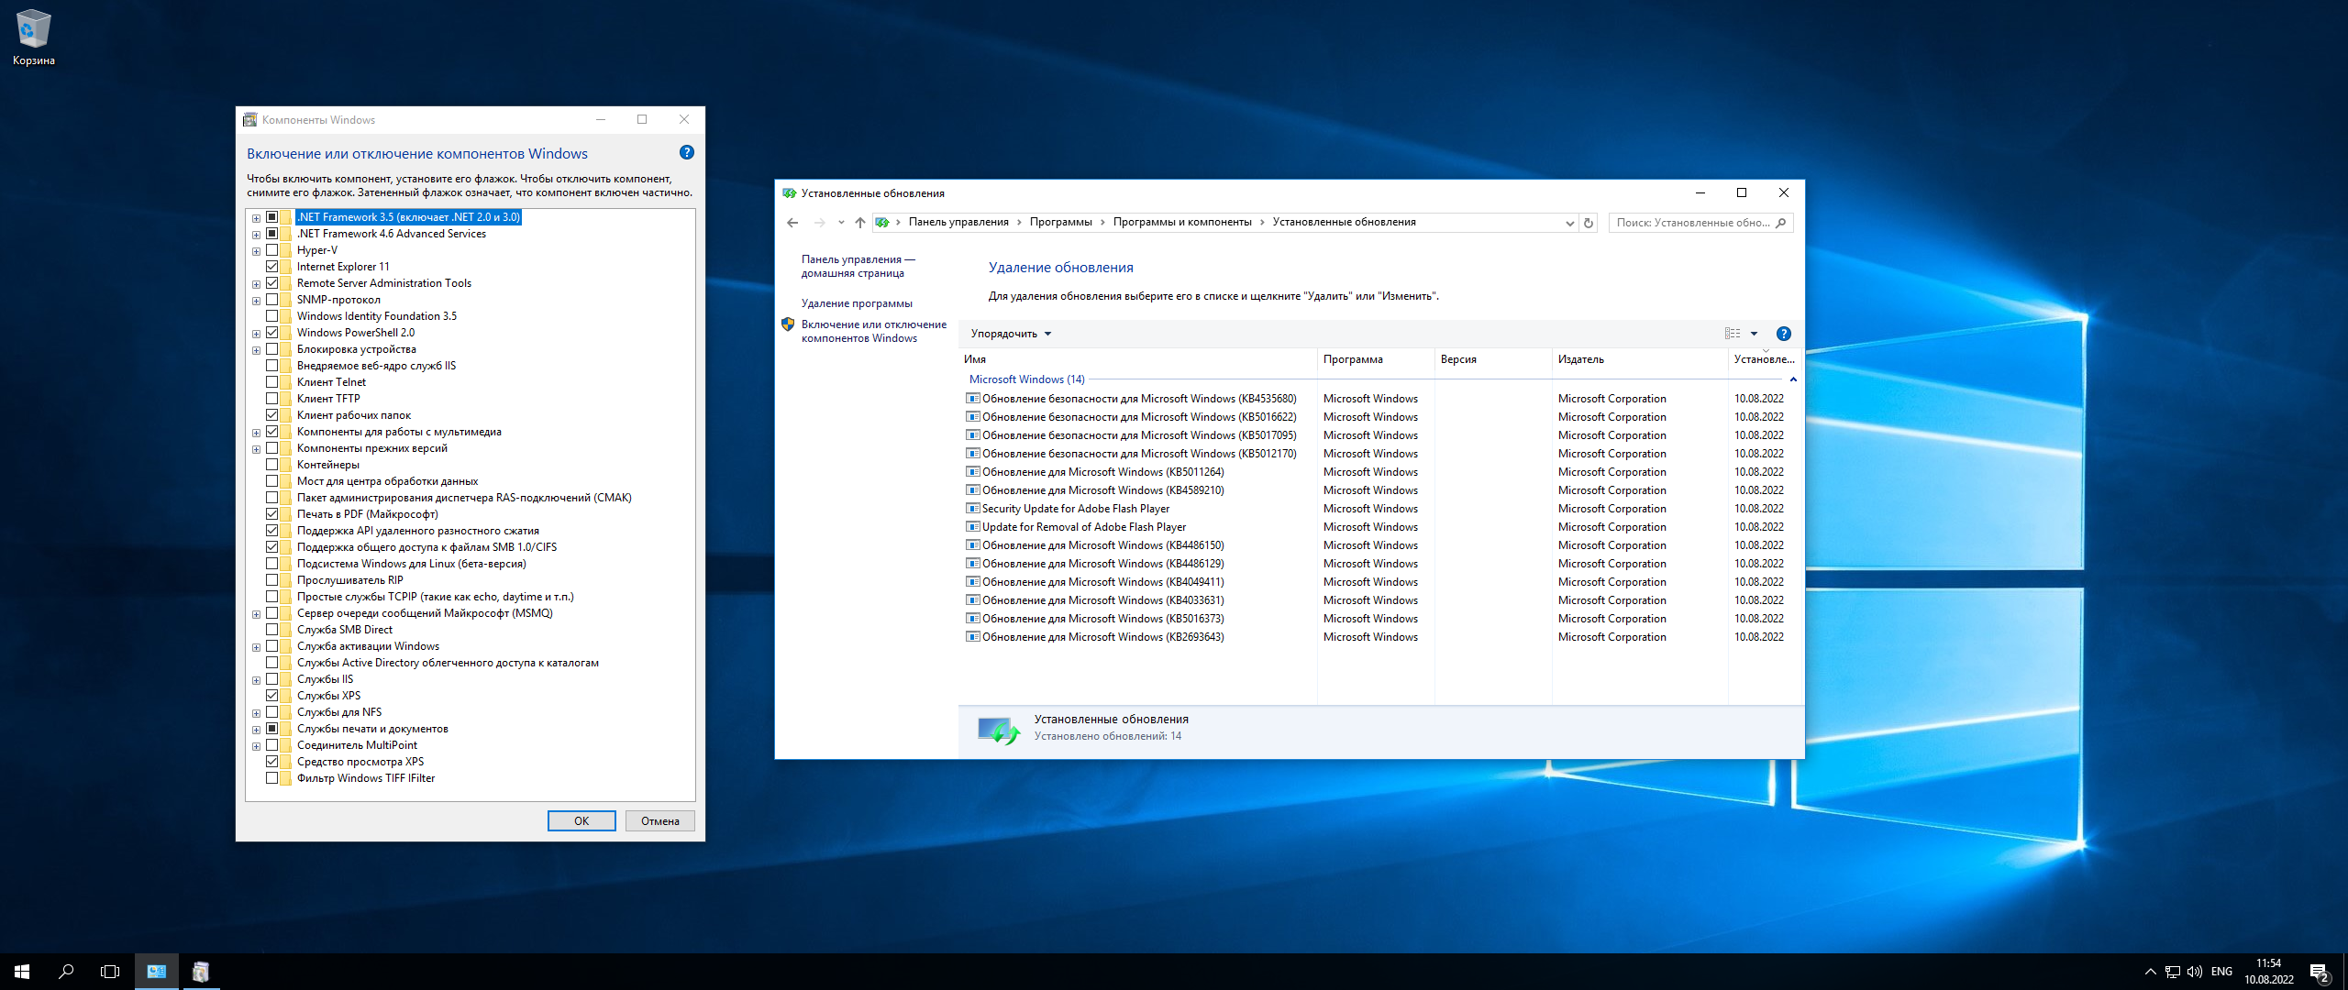Click Панель управления breadcrumb
This screenshot has width=2348, height=990.
(x=958, y=222)
